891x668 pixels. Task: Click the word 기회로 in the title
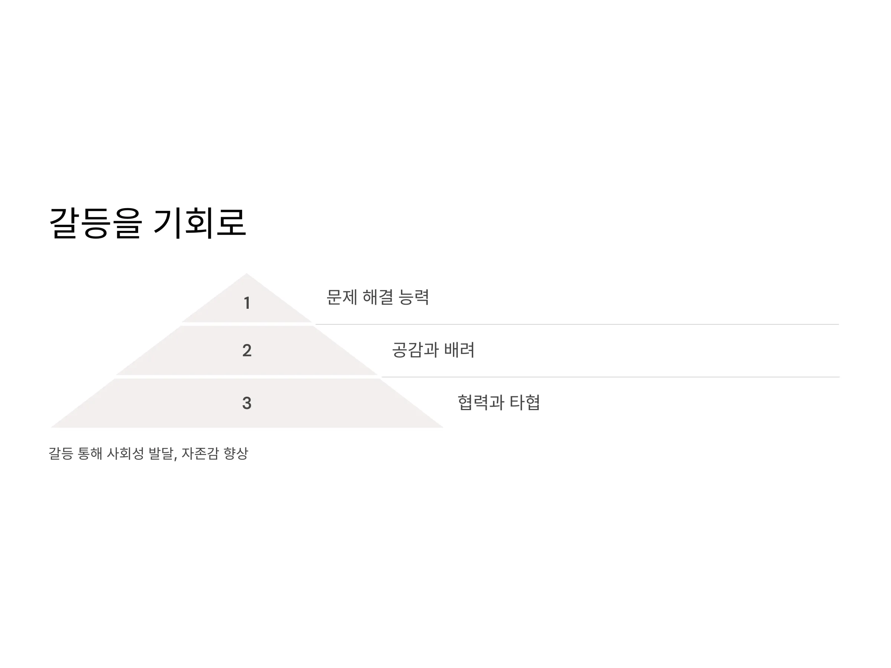199,223
